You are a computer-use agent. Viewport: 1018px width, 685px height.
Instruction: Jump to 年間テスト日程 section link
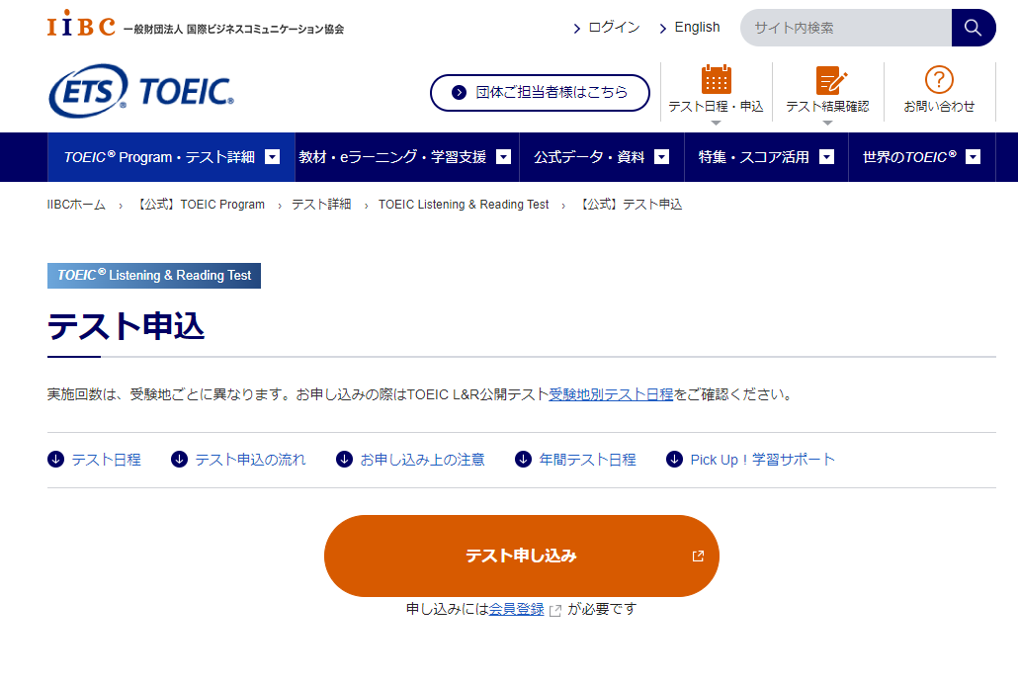(587, 460)
